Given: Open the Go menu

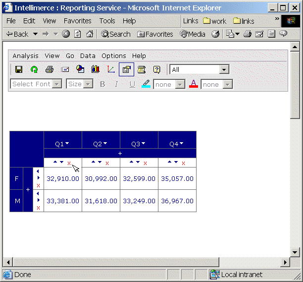Looking at the screenshot, I should point(70,56).
